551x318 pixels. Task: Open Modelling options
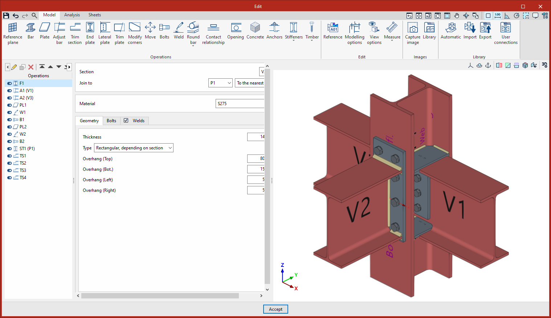355,33
